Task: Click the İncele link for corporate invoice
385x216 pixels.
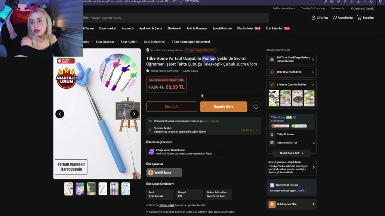Action: click(302, 190)
